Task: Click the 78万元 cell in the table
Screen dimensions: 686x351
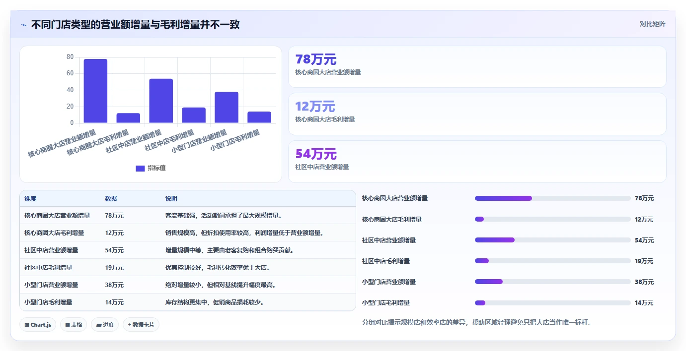Action: [x=114, y=216]
